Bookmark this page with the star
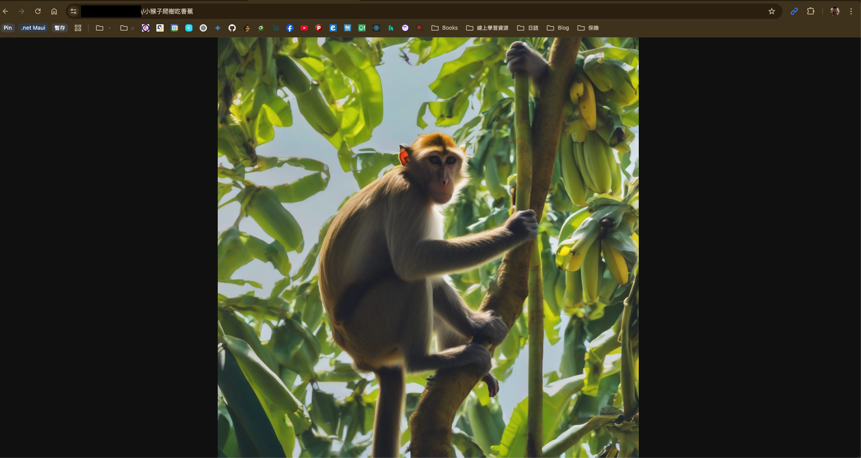The width and height of the screenshot is (861, 458). [x=772, y=11]
